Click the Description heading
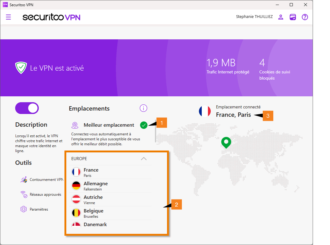 31,125
